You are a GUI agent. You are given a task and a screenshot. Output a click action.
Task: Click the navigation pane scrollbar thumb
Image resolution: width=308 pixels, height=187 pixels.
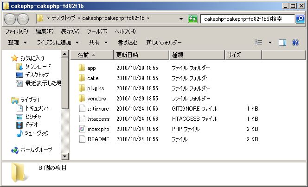[x=64, y=83]
